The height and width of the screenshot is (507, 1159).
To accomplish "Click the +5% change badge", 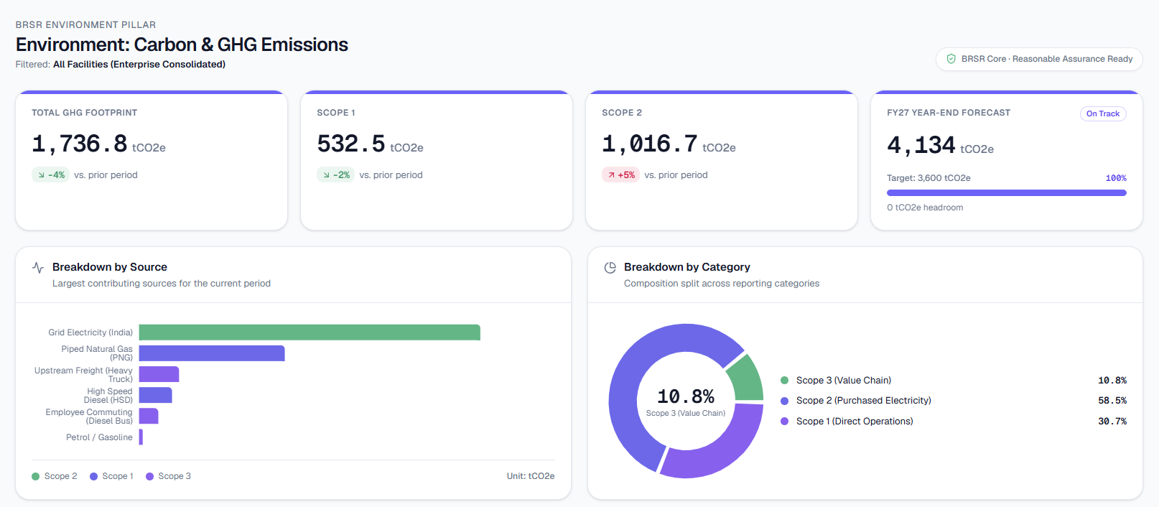I will click(620, 175).
